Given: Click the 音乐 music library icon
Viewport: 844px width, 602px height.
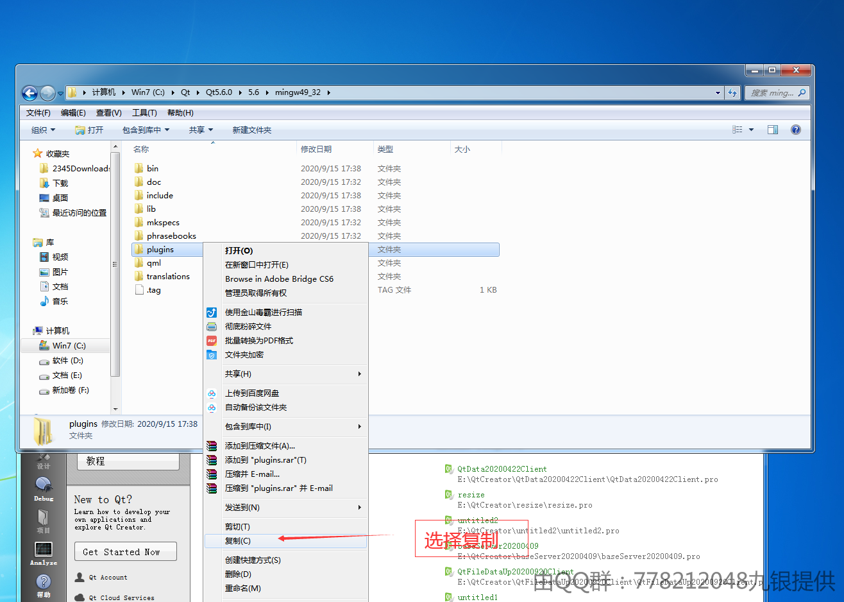Looking at the screenshot, I should (44, 301).
